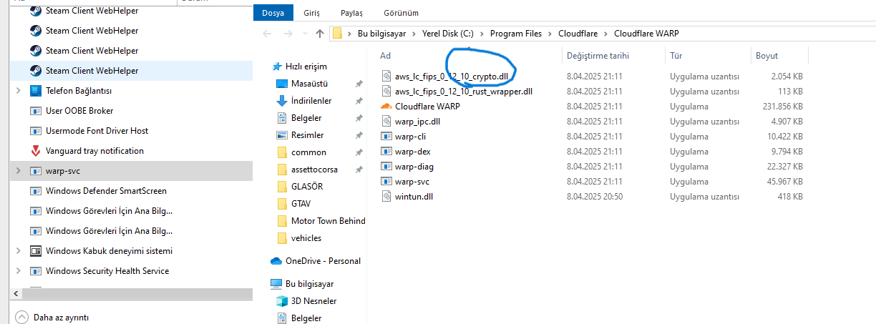Click the 45.967 KB size value
This screenshot has width=876, height=324.
click(x=784, y=181)
